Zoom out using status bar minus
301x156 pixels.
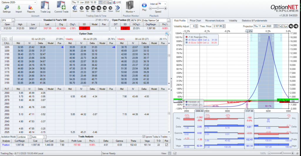(269, 153)
